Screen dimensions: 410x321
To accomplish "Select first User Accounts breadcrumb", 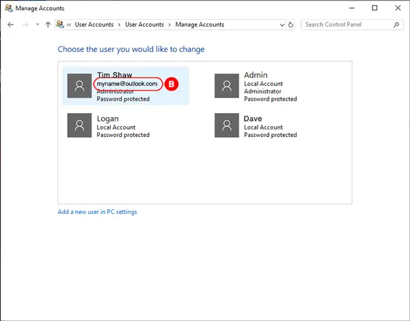I will 94,25.
